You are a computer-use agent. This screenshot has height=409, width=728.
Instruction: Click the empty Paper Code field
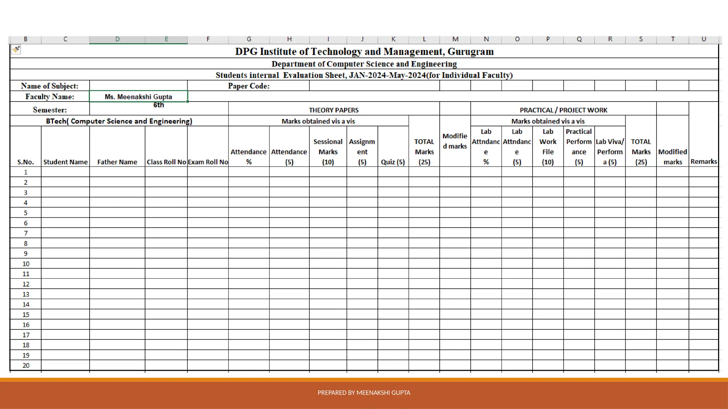374,86
